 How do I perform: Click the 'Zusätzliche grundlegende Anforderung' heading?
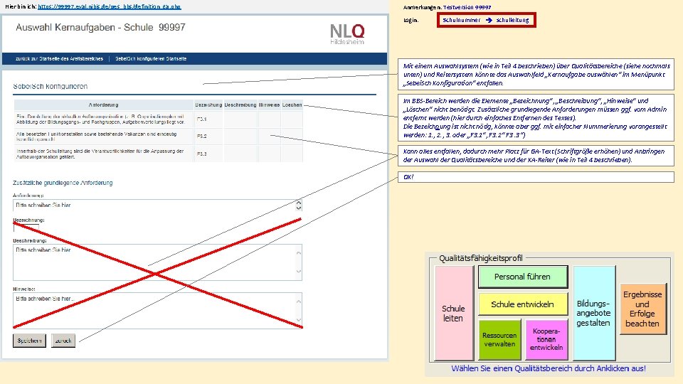point(63,183)
